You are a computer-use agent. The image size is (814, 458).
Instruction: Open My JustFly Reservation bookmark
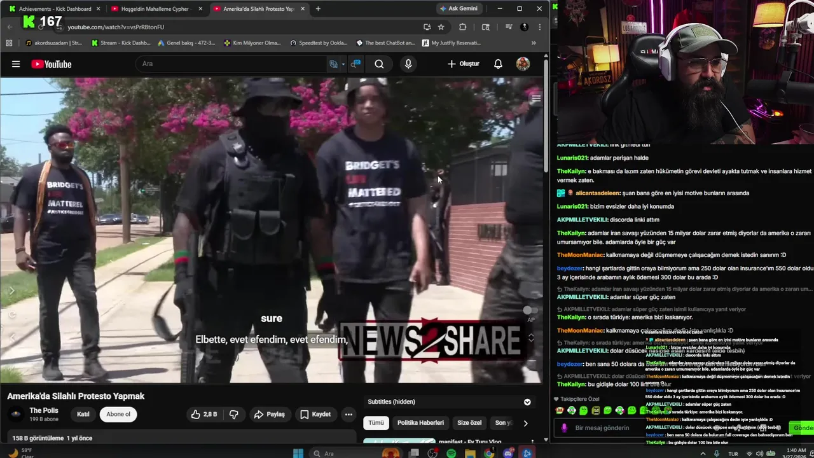[450, 43]
